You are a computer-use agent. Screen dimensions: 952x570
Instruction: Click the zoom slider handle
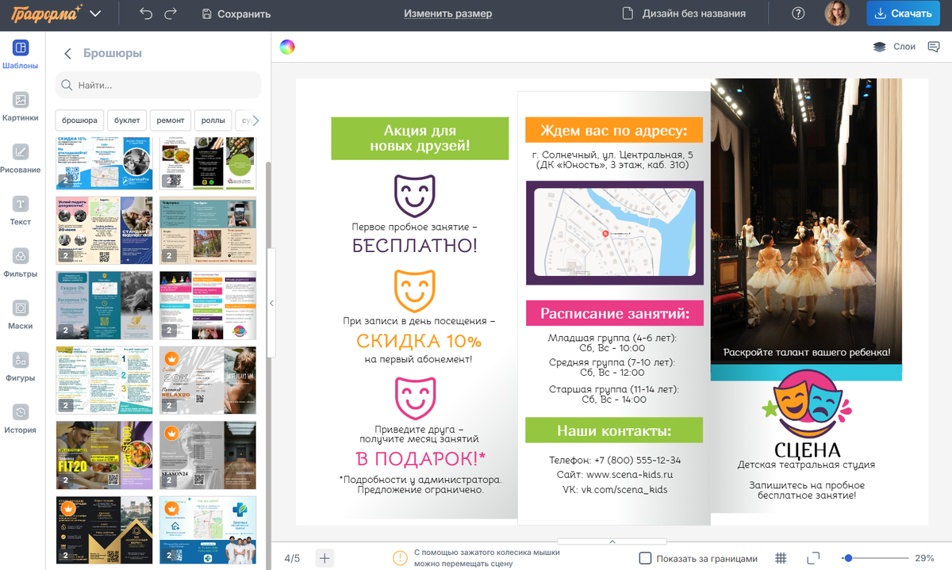[848, 558]
